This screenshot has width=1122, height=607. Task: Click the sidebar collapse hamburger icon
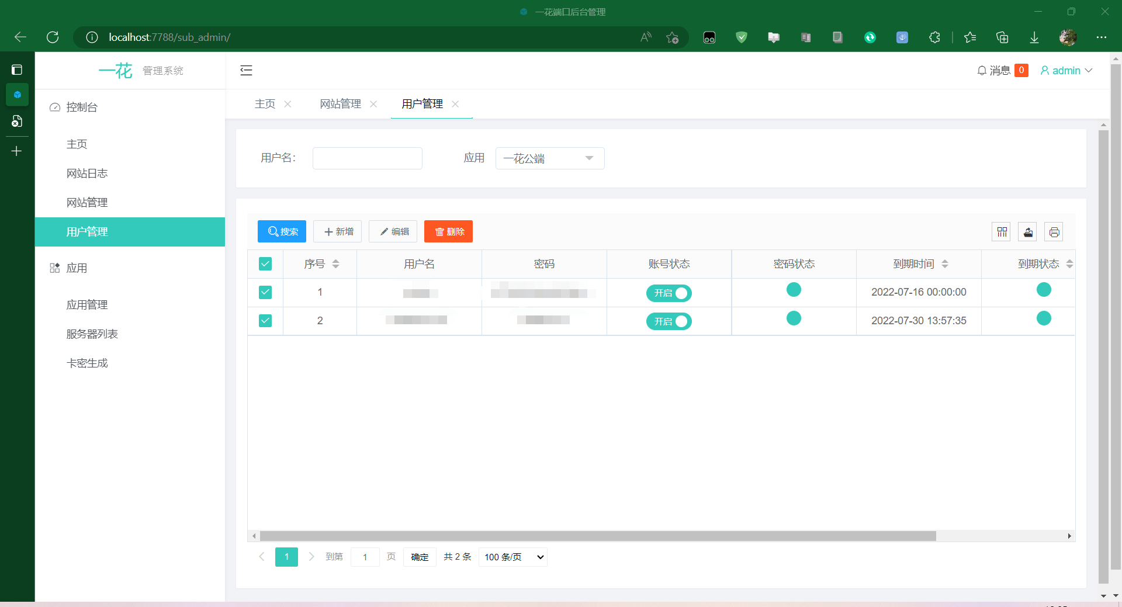tap(246, 70)
